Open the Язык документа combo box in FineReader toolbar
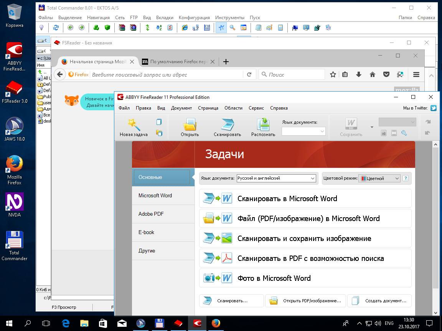Viewport: 442px width, 331px height. (x=303, y=131)
